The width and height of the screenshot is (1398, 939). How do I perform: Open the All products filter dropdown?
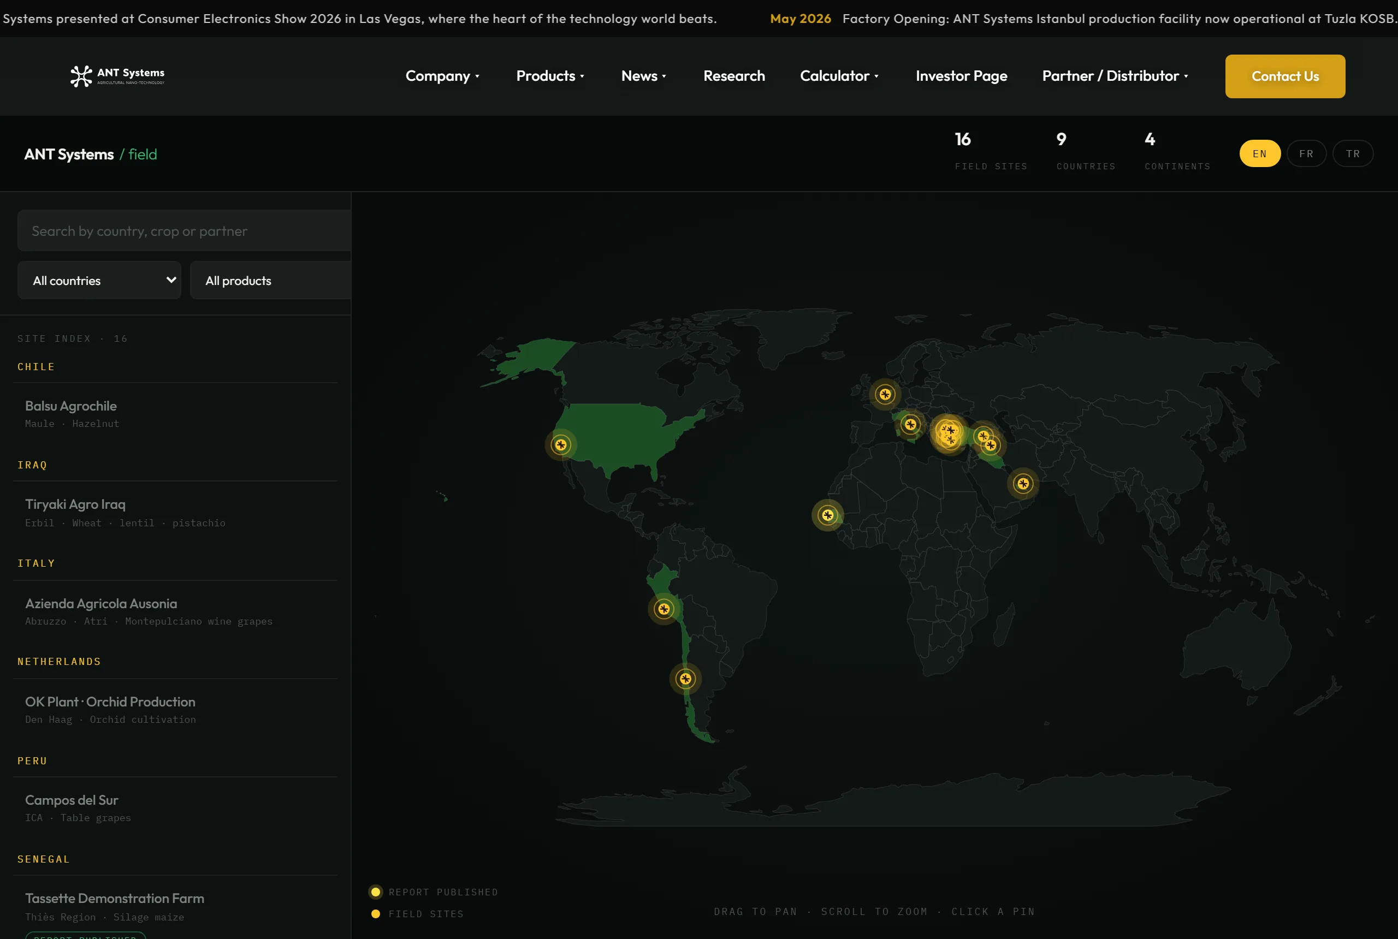point(271,280)
